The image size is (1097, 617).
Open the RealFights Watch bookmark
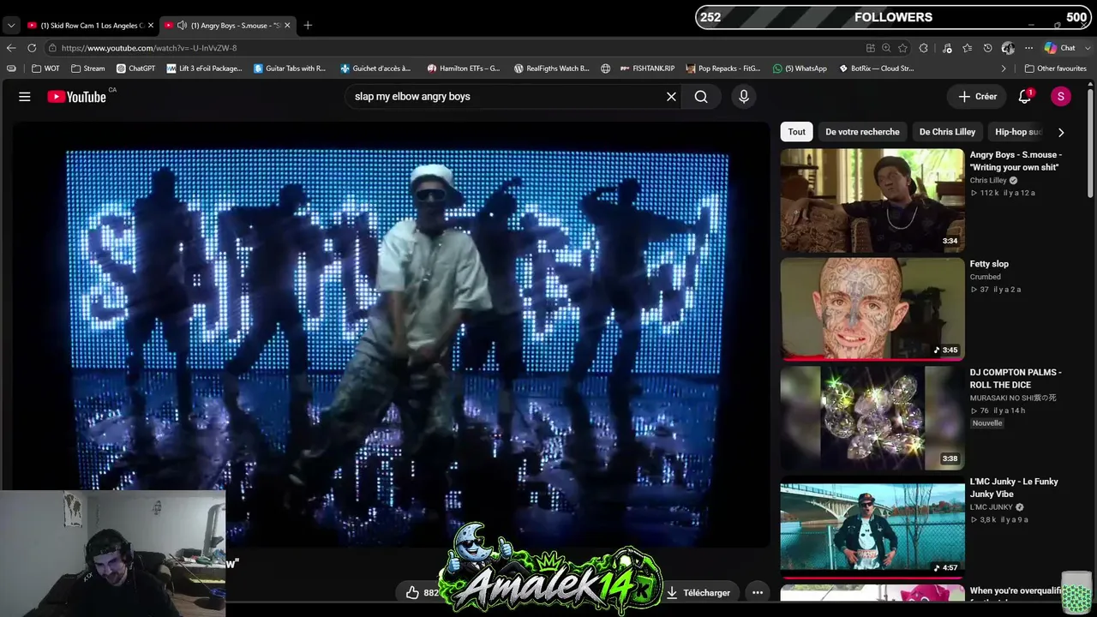pos(551,69)
